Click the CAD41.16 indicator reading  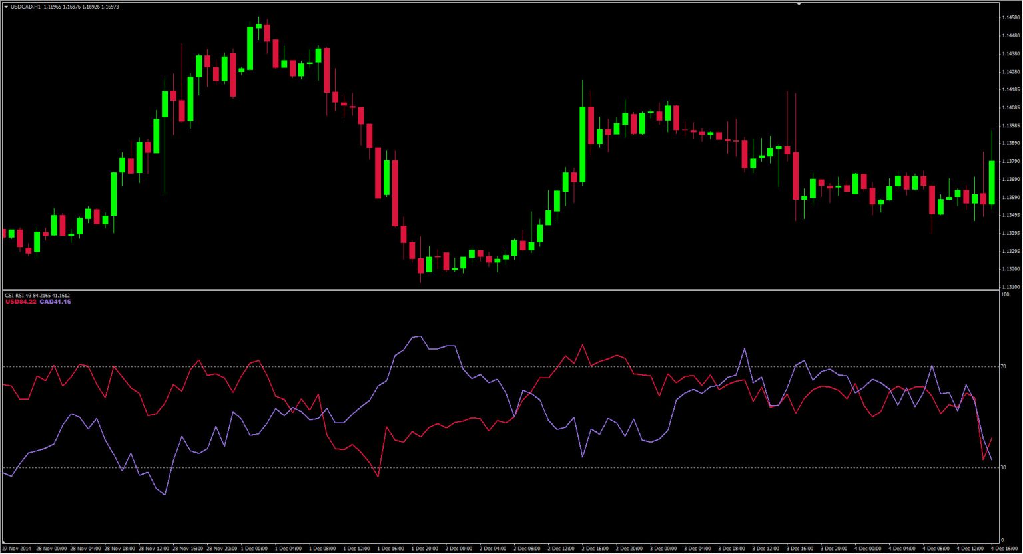(x=55, y=302)
